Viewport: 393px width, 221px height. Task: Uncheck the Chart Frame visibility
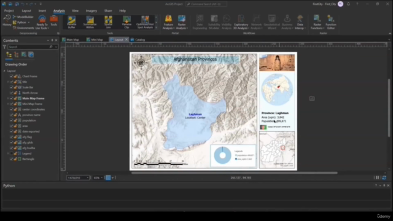tap(12, 76)
